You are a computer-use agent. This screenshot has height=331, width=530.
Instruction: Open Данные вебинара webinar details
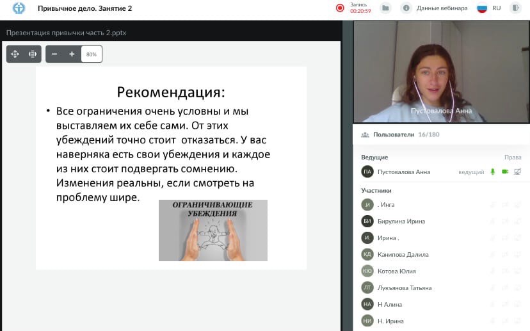click(442, 8)
